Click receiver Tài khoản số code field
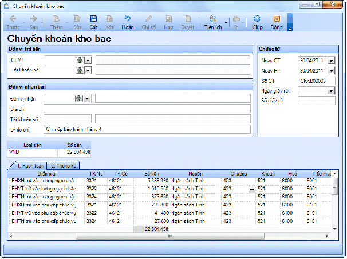This screenshot has height=259, width=347. 68,119
